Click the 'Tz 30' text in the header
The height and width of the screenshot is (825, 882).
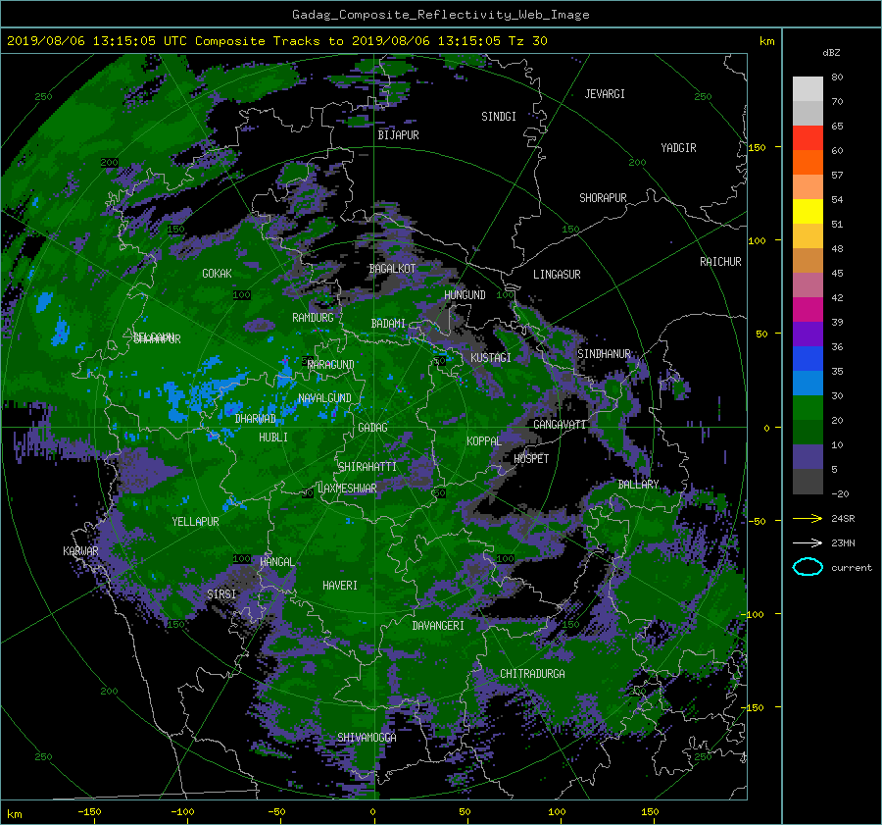click(527, 41)
